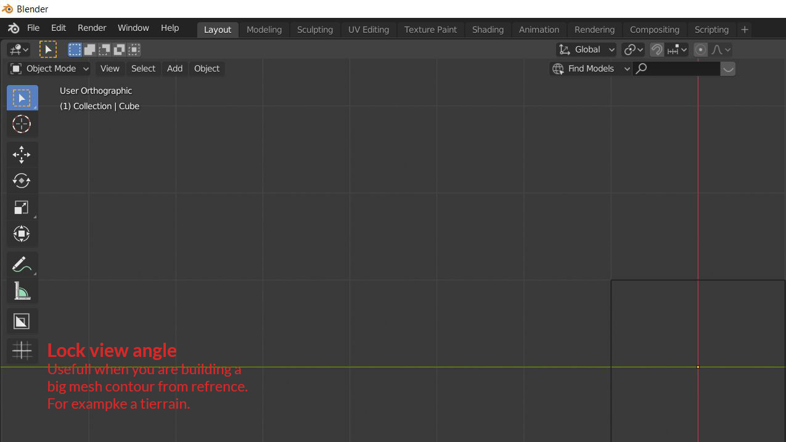Click the active tool arrow icon in header
The width and height of the screenshot is (786, 442).
47,50
